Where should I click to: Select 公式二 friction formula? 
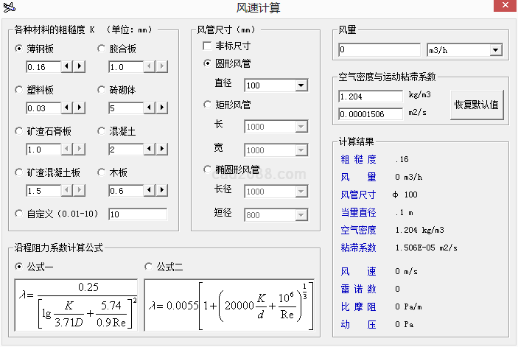coord(150,266)
